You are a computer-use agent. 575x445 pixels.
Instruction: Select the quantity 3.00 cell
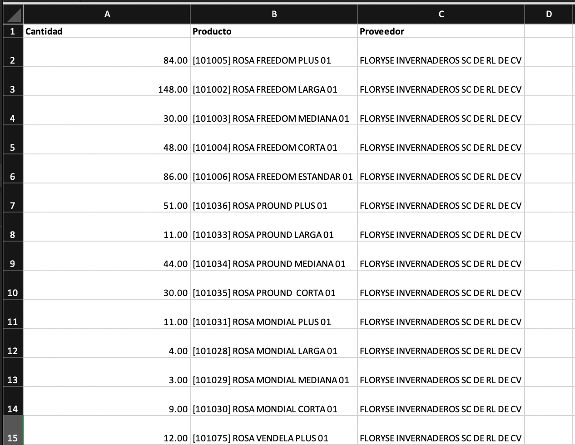click(x=107, y=372)
